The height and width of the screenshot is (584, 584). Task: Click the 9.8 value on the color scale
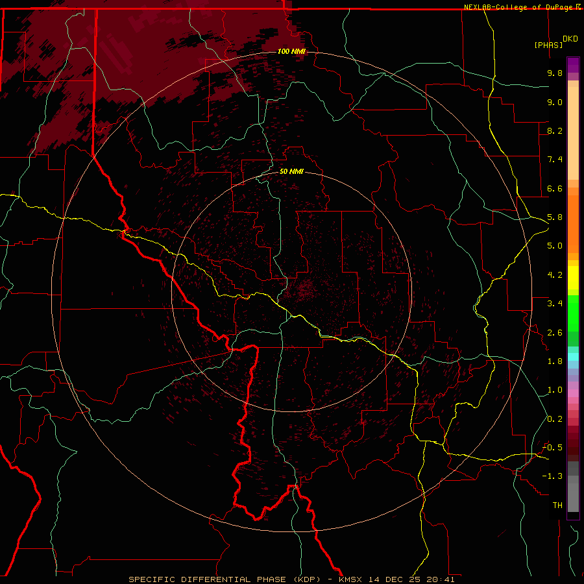(555, 73)
